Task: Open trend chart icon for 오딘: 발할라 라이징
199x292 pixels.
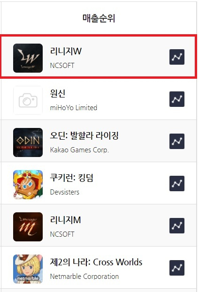Action: [x=177, y=141]
